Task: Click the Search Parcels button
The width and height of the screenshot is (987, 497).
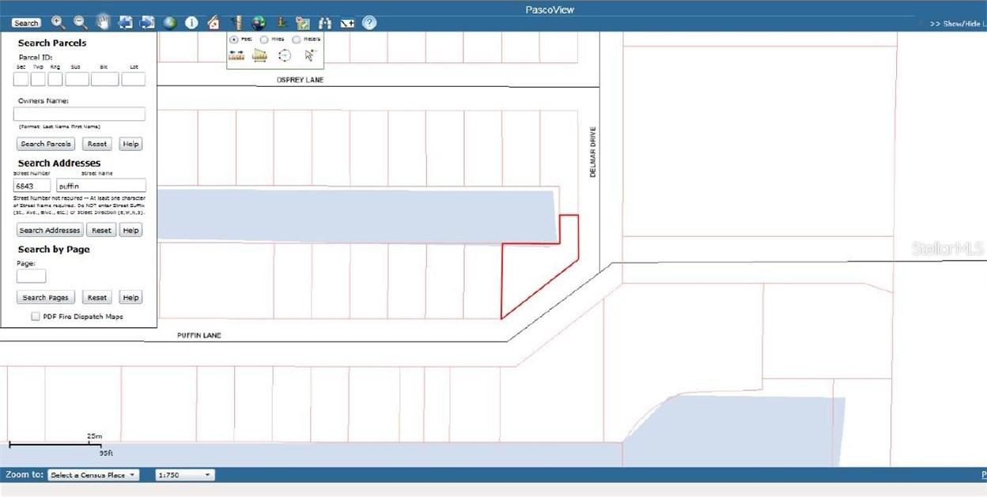Action: coord(47,144)
